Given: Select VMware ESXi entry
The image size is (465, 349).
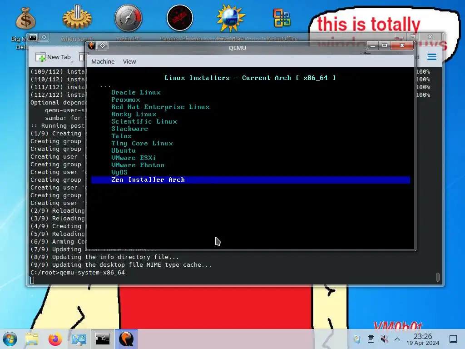Looking at the screenshot, I should (134, 158).
